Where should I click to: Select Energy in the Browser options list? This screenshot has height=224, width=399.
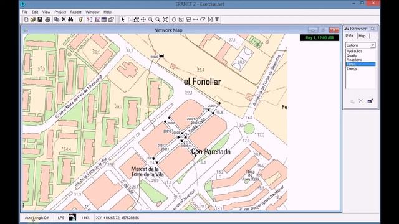point(352,68)
